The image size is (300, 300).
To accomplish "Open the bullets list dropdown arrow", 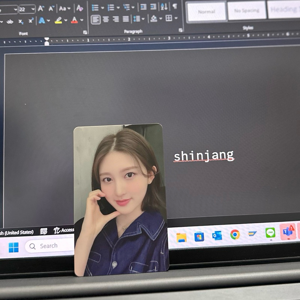I will pos(102,7).
